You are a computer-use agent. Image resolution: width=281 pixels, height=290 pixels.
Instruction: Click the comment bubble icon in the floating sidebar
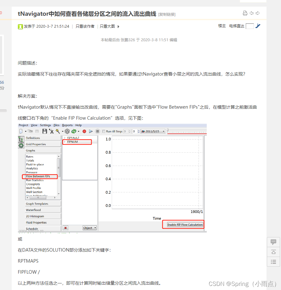pos(273,242)
